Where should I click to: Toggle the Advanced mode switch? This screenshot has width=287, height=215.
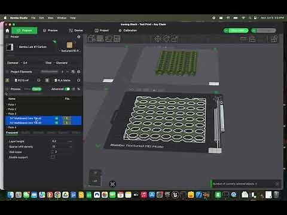(68, 89)
